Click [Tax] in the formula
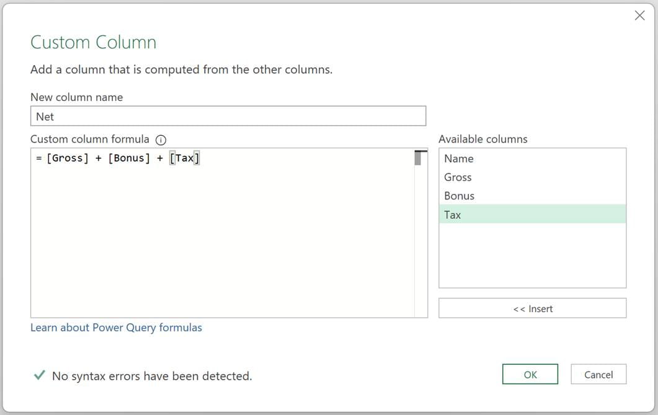The width and height of the screenshot is (658, 415). click(x=185, y=158)
